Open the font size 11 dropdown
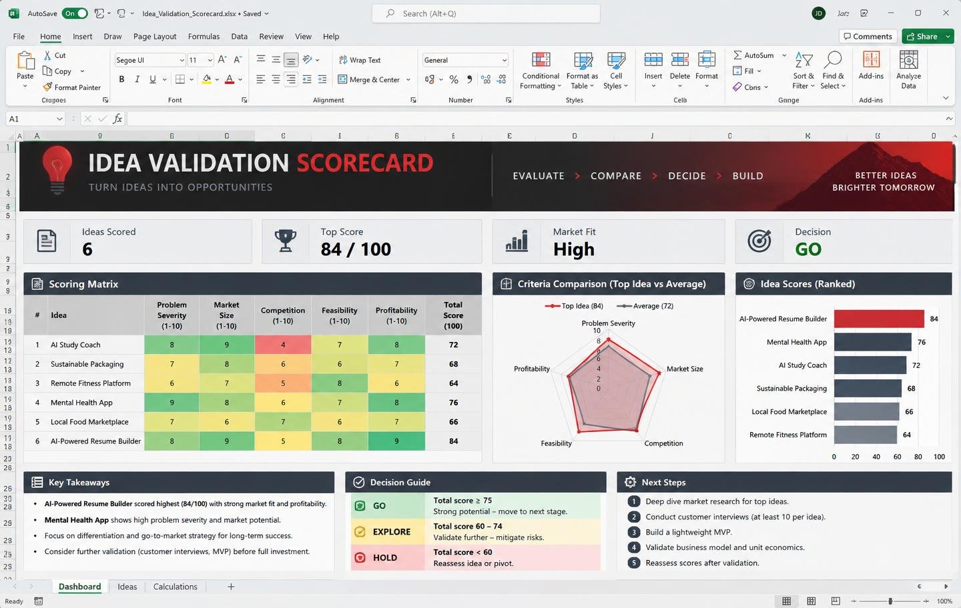The height and width of the screenshot is (608, 961). [x=210, y=60]
